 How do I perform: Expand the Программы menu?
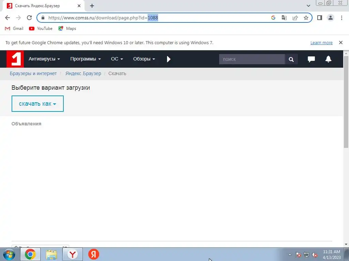click(x=86, y=59)
